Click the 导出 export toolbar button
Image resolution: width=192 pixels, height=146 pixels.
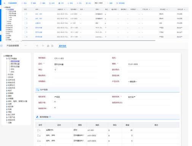coord(70,3)
